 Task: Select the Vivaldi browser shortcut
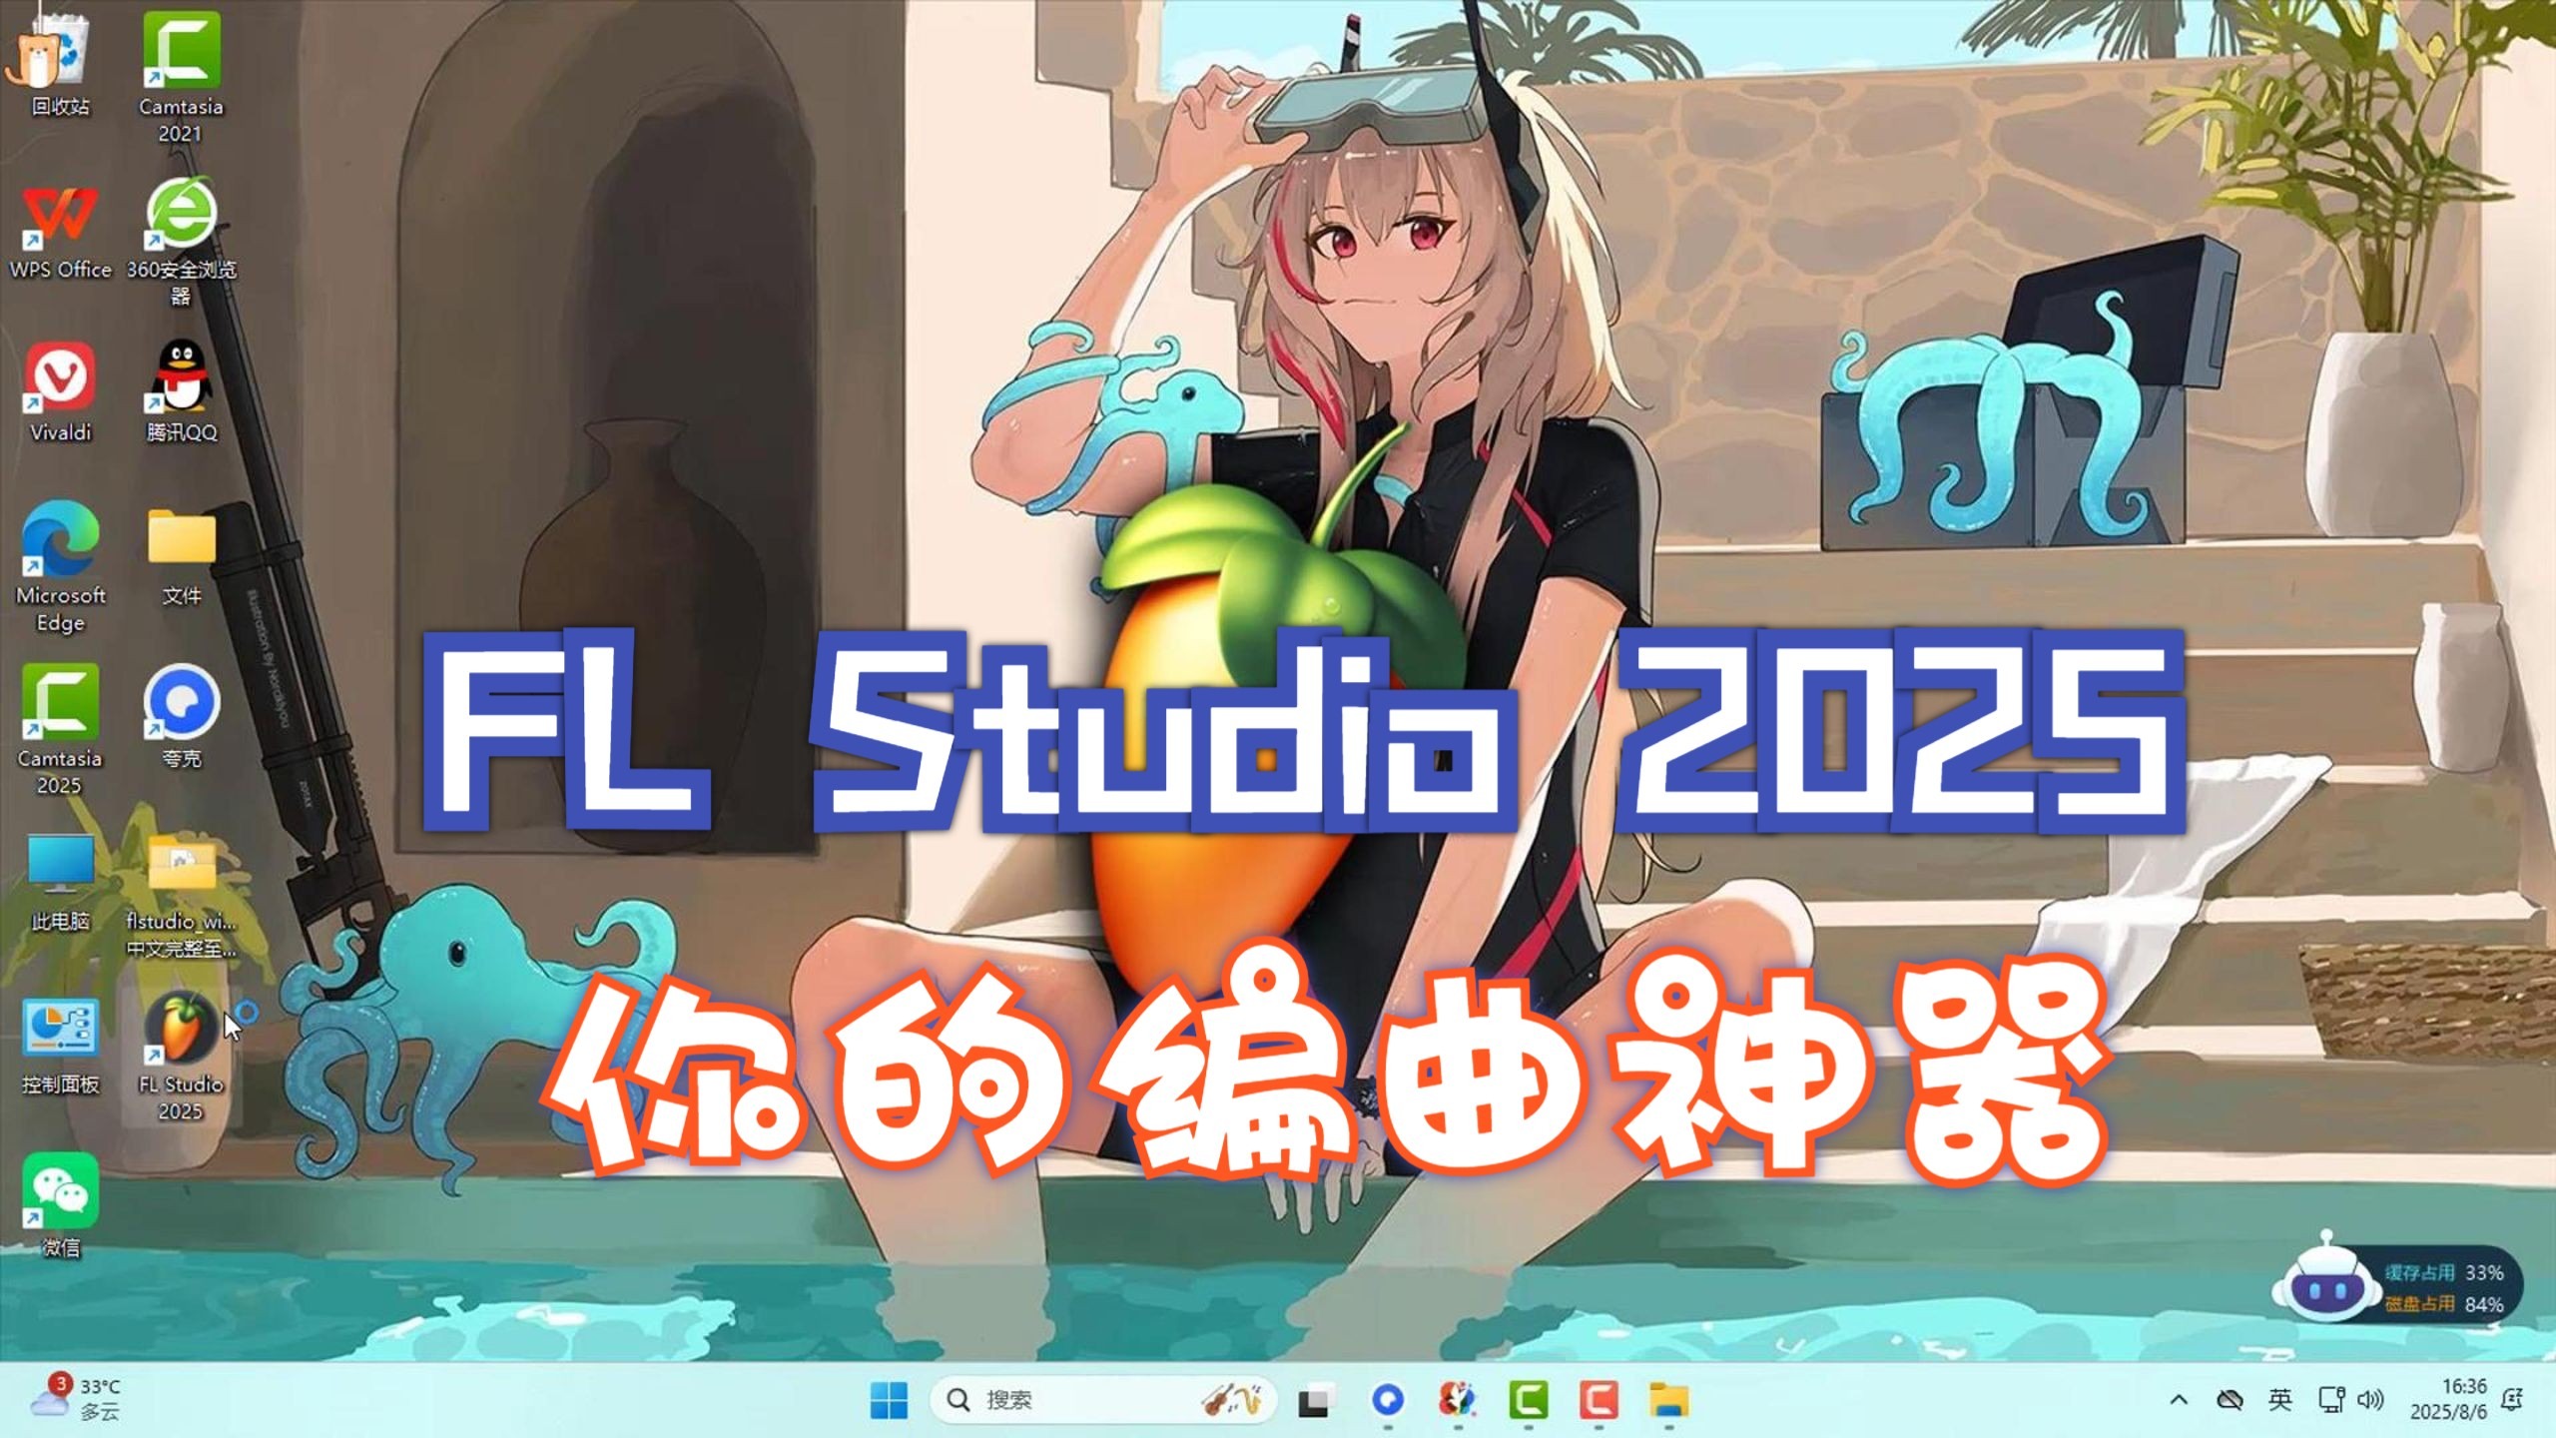point(60,393)
